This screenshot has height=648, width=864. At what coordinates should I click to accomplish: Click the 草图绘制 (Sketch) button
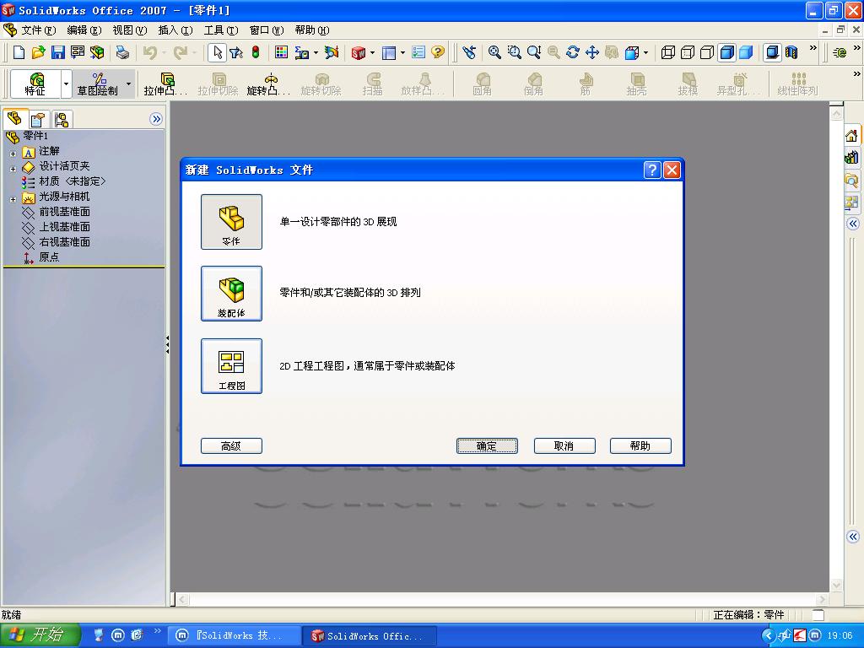click(x=98, y=84)
